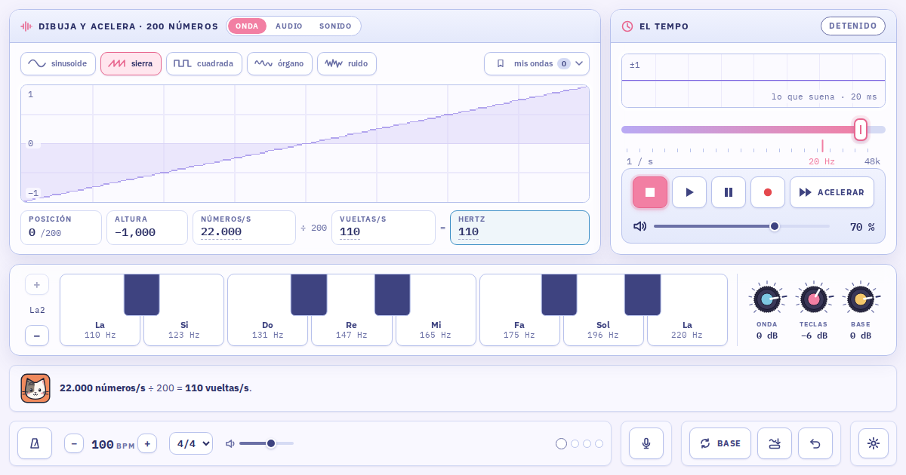Viewport: 906px width, 475px height.
Task: Start playback with the play button
Action: (x=689, y=192)
